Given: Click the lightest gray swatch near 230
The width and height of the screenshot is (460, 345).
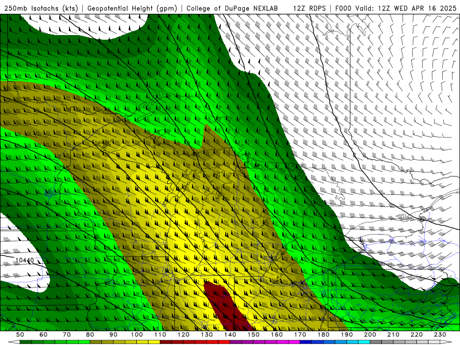Looking at the screenshot, I should 434,342.
